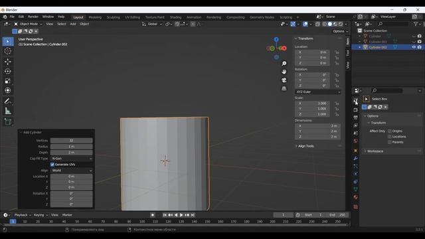
Task: Open the Object properties orange square tab
Action: 356,151
